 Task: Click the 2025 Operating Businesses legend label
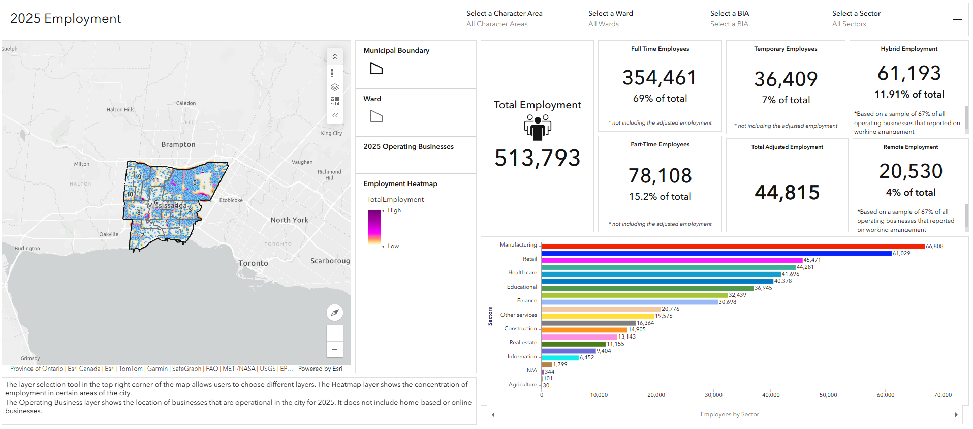[409, 146]
